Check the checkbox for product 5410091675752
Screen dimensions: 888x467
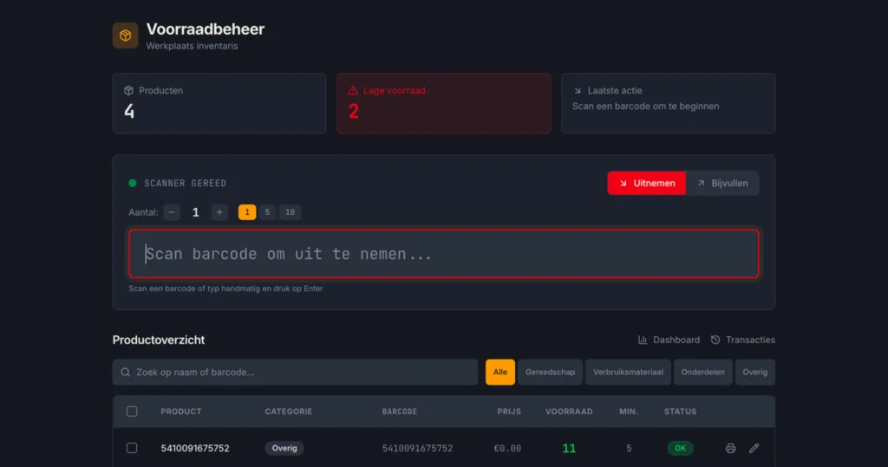click(132, 448)
